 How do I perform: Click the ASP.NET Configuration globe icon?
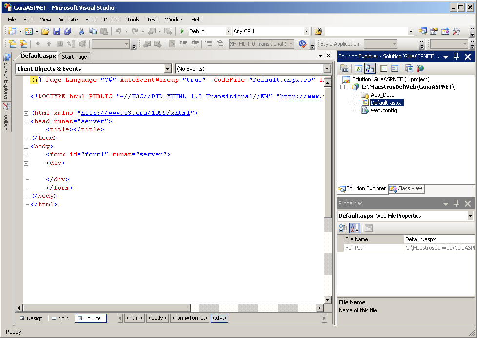point(420,68)
